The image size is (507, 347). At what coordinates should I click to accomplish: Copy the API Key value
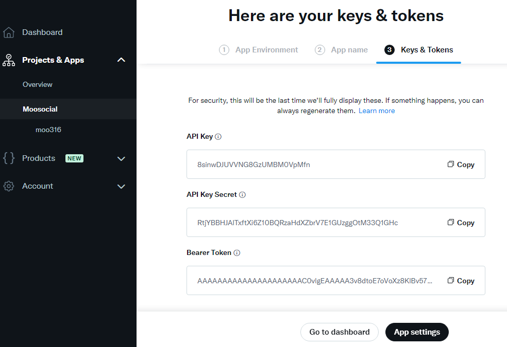tap(461, 165)
